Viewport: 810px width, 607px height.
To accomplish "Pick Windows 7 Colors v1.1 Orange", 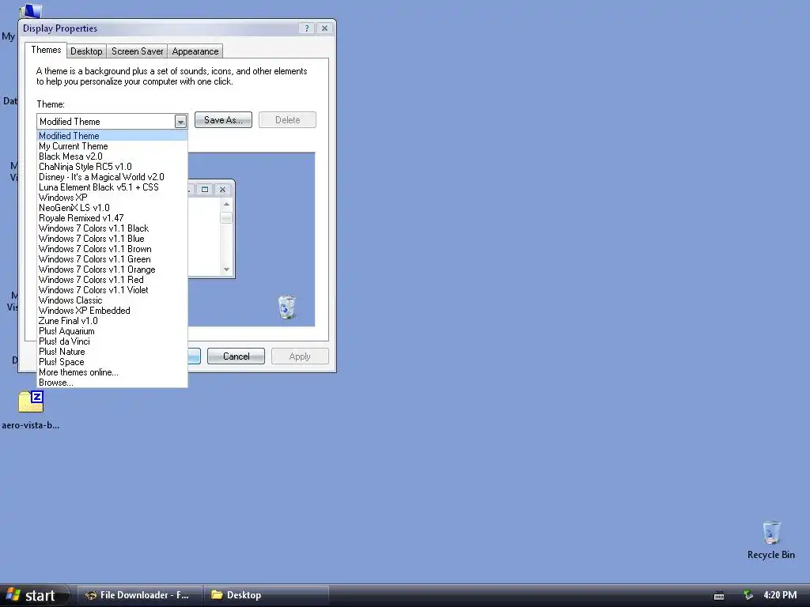I will (x=112, y=270).
